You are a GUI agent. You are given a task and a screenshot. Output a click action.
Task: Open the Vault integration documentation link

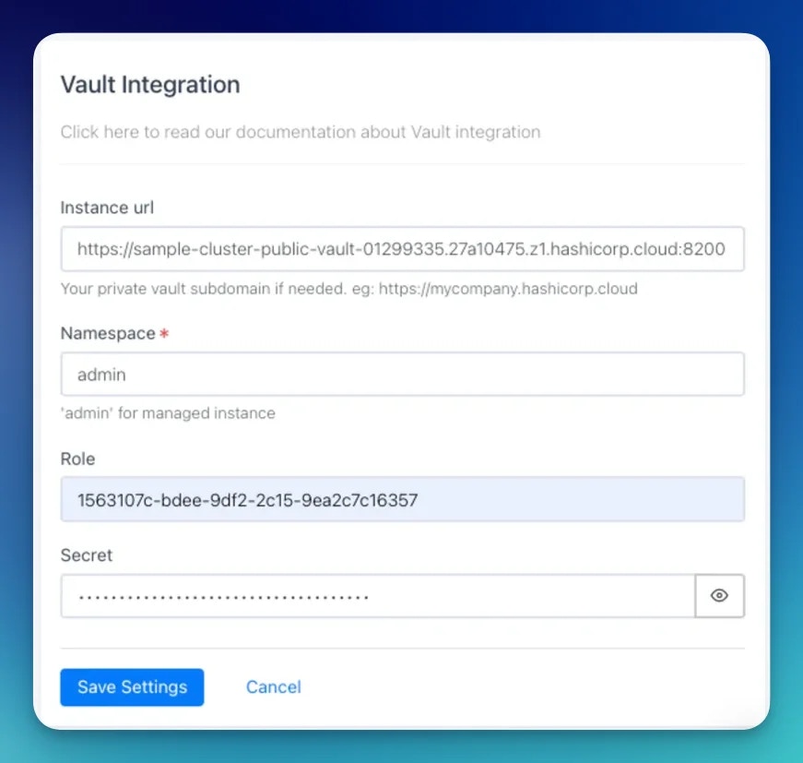301,132
